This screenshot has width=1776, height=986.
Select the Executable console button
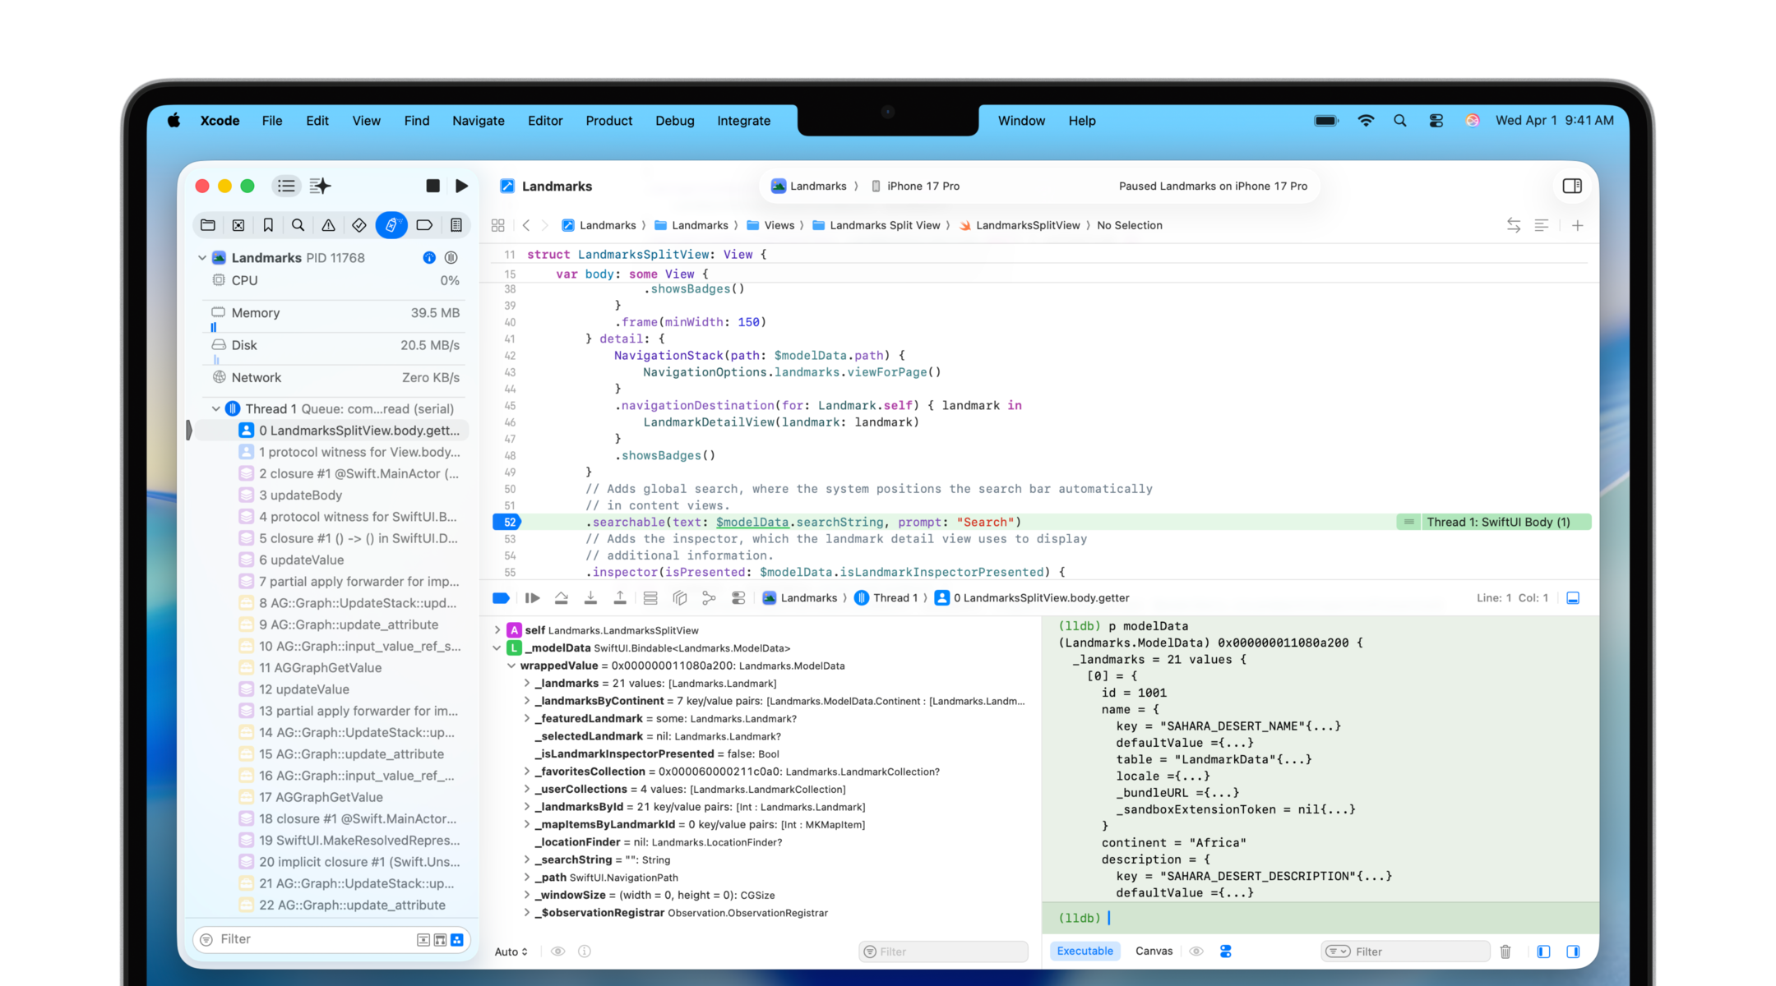tap(1085, 951)
